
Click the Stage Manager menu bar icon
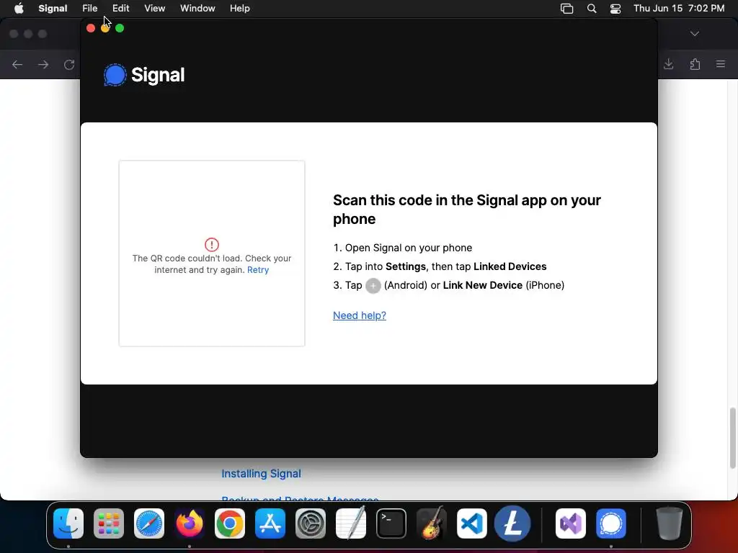click(x=566, y=9)
